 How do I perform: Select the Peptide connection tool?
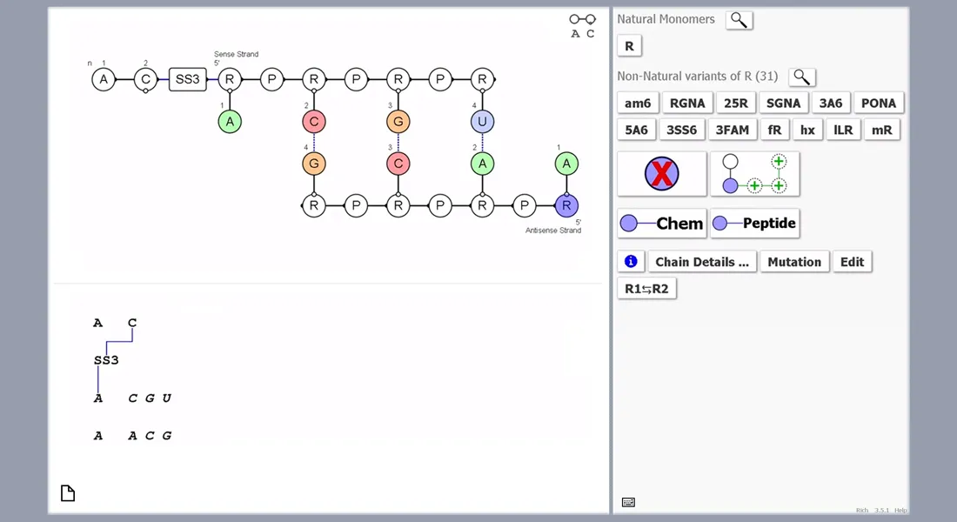point(754,224)
